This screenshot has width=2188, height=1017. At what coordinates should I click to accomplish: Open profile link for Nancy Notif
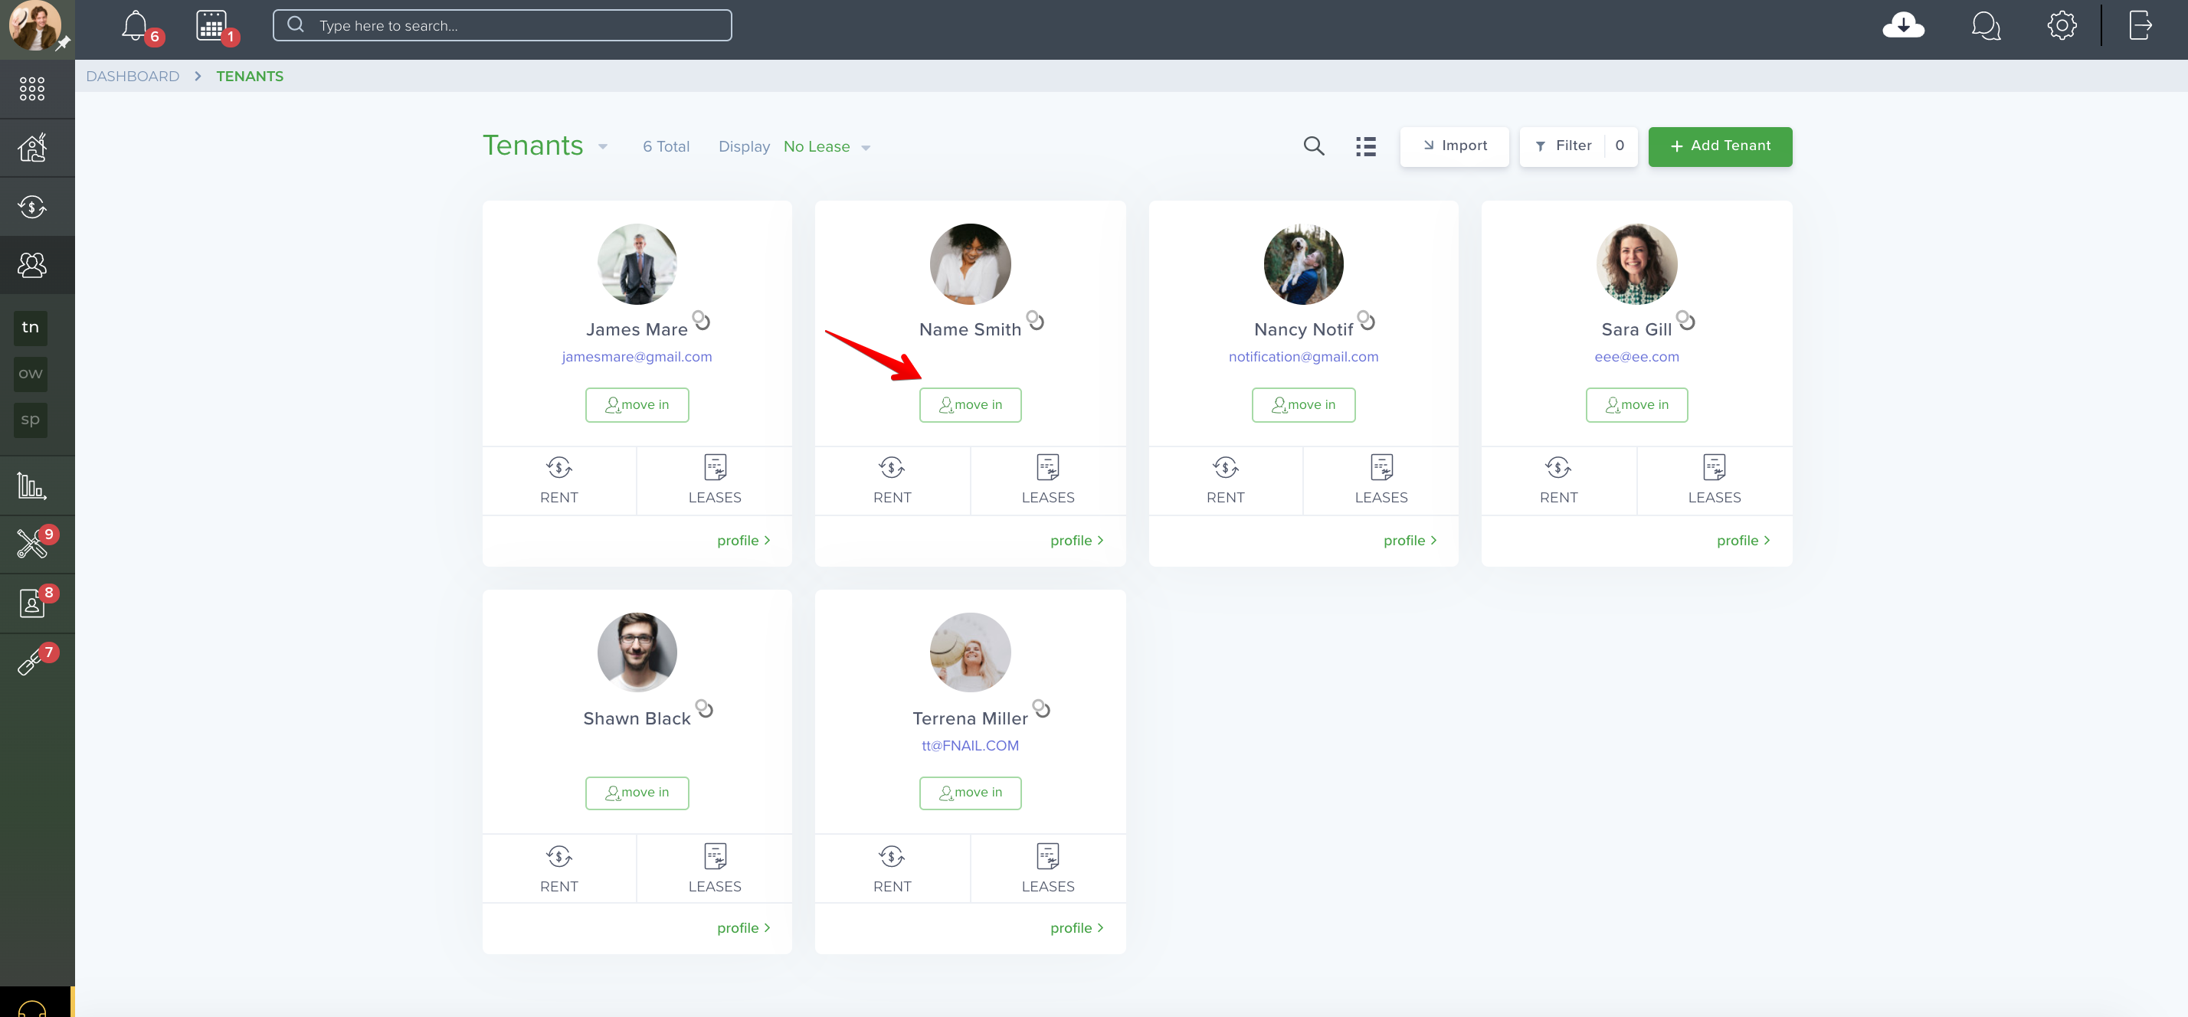(1410, 540)
